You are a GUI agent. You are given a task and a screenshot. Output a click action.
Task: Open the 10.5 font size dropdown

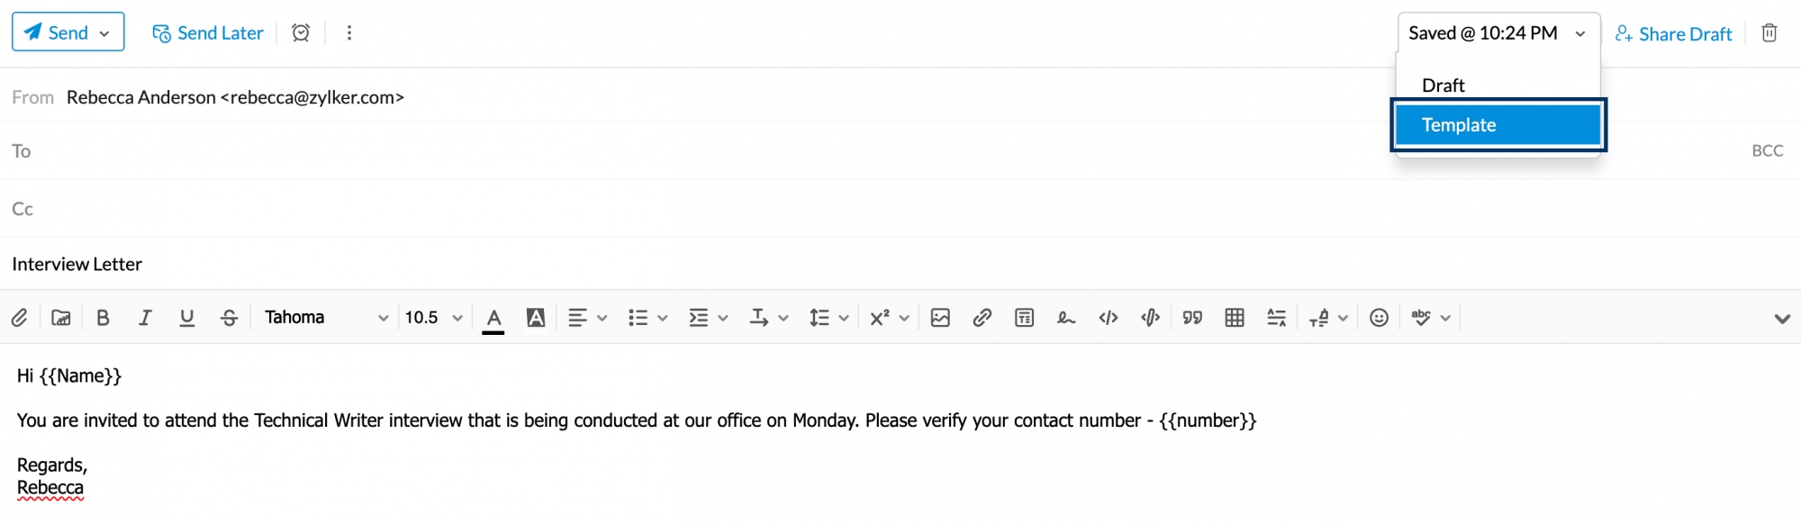coord(433,318)
